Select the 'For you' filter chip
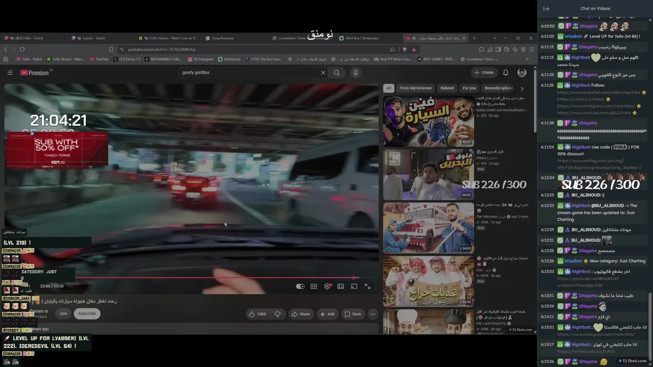 pos(469,88)
